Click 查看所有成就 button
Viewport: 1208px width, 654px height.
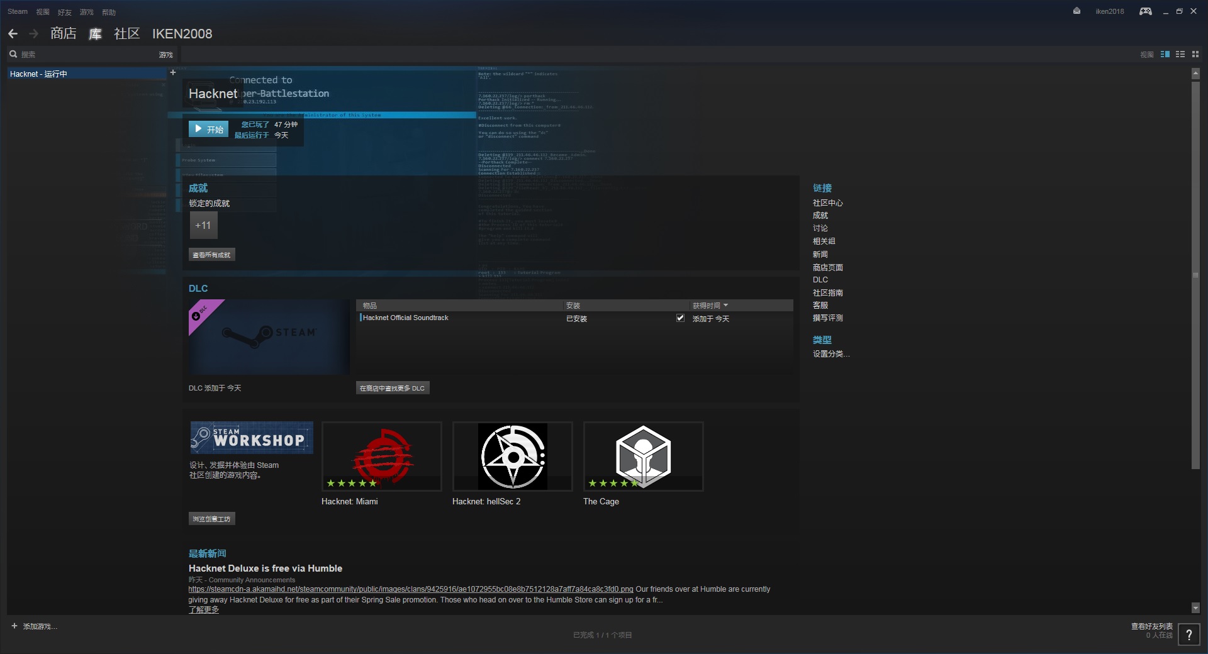coord(212,255)
